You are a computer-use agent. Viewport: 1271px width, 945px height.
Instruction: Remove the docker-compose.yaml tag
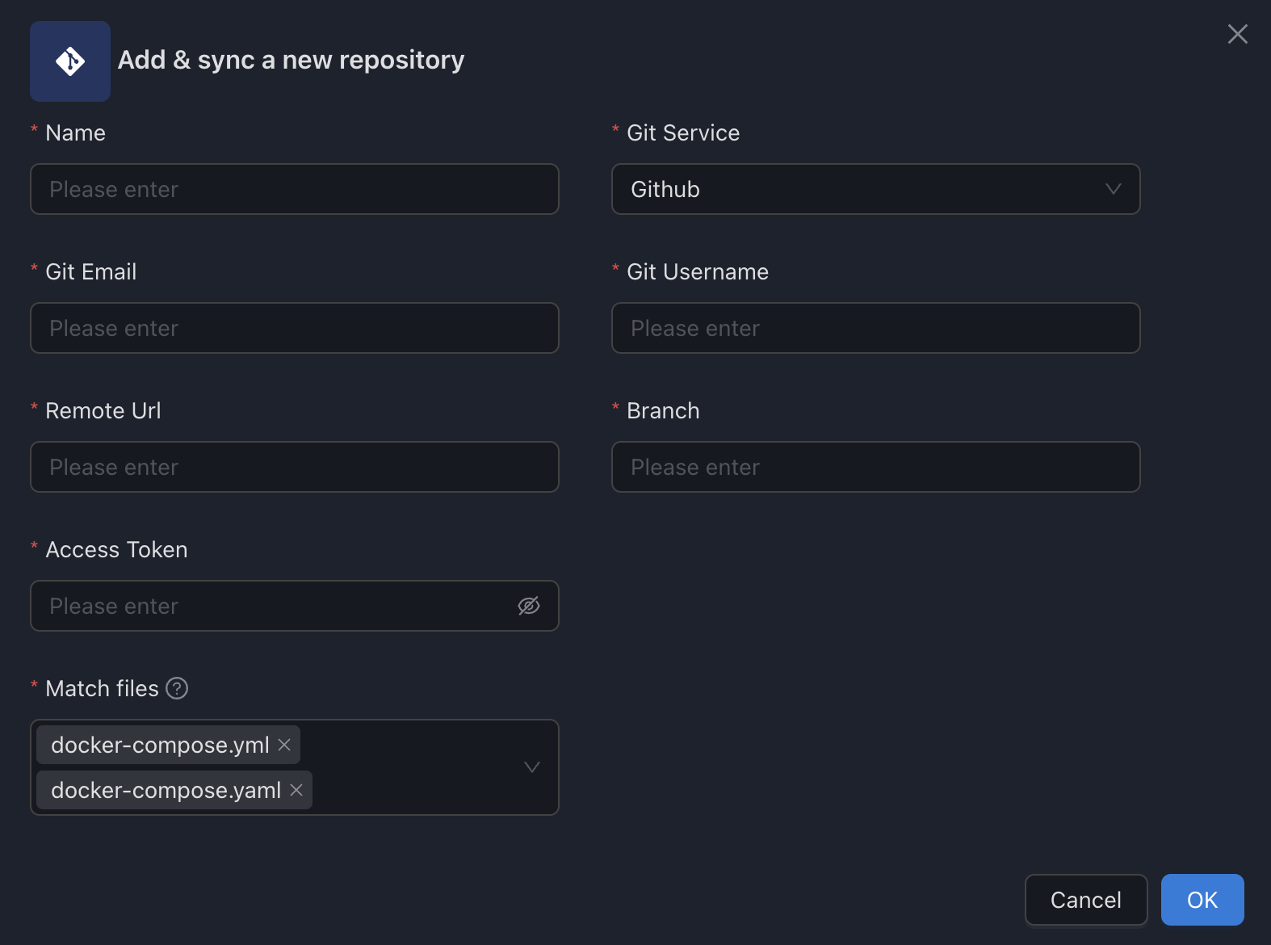pyautogui.click(x=296, y=790)
